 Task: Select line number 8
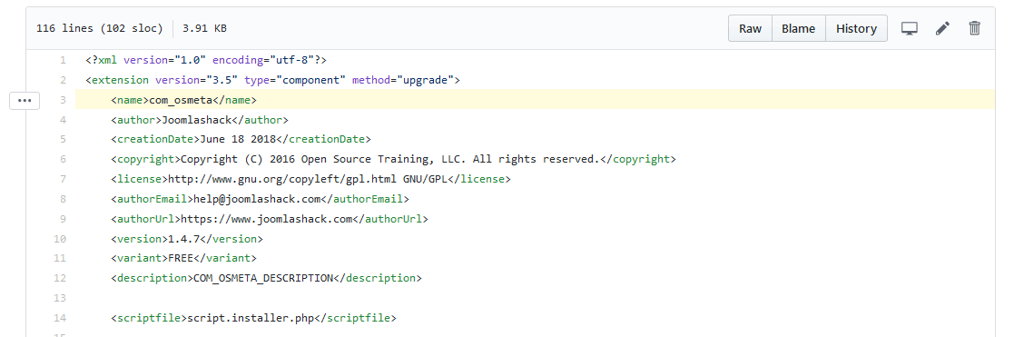pos(63,199)
